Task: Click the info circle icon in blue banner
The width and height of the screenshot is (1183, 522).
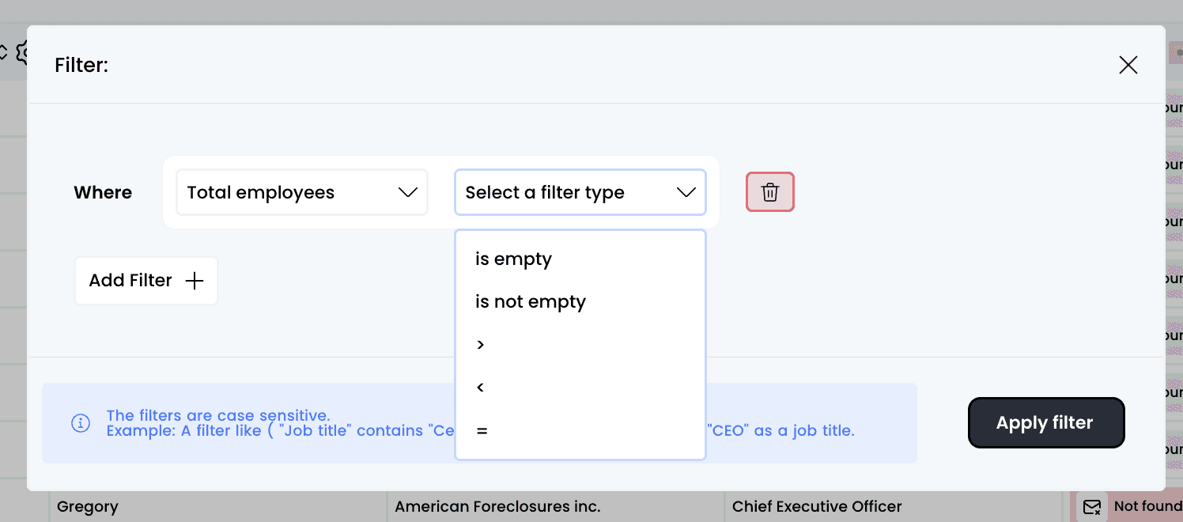Action: [x=81, y=423]
